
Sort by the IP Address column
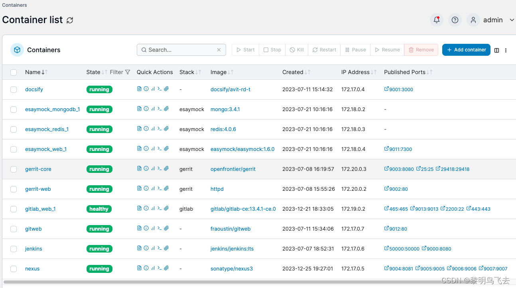359,72
